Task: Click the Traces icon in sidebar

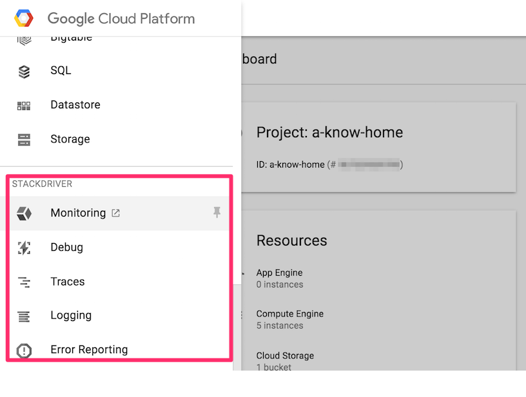Action: [x=24, y=282]
